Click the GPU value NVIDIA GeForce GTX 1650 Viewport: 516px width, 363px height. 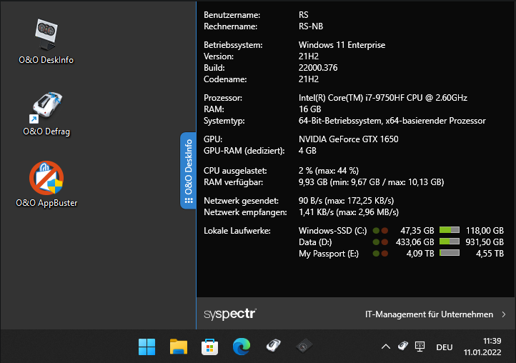pos(348,139)
